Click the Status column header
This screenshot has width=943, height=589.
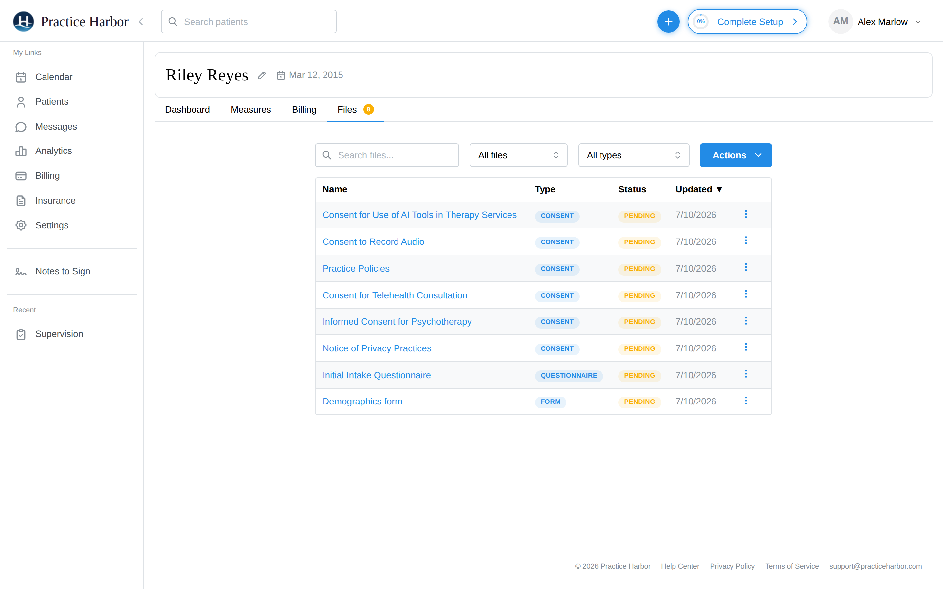(x=632, y=189)
